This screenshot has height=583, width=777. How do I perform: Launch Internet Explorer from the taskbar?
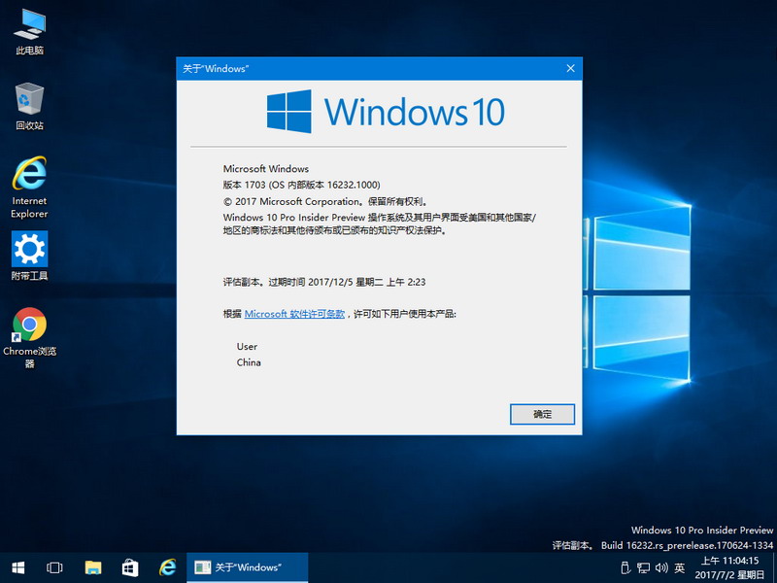[x=167, y=567]
